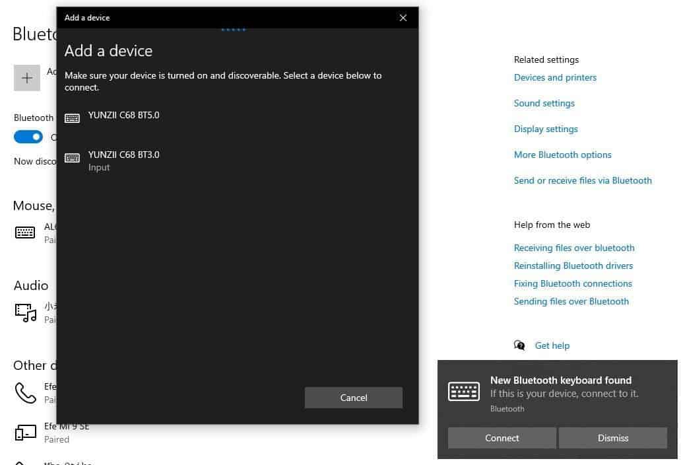685x465 pixels.
Task: Click the Efe Mi 9 SE device name
Action: [67, 426]
